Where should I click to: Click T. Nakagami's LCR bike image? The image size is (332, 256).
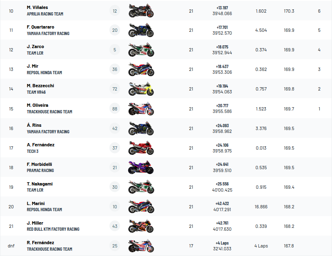[x=141, y=187]
